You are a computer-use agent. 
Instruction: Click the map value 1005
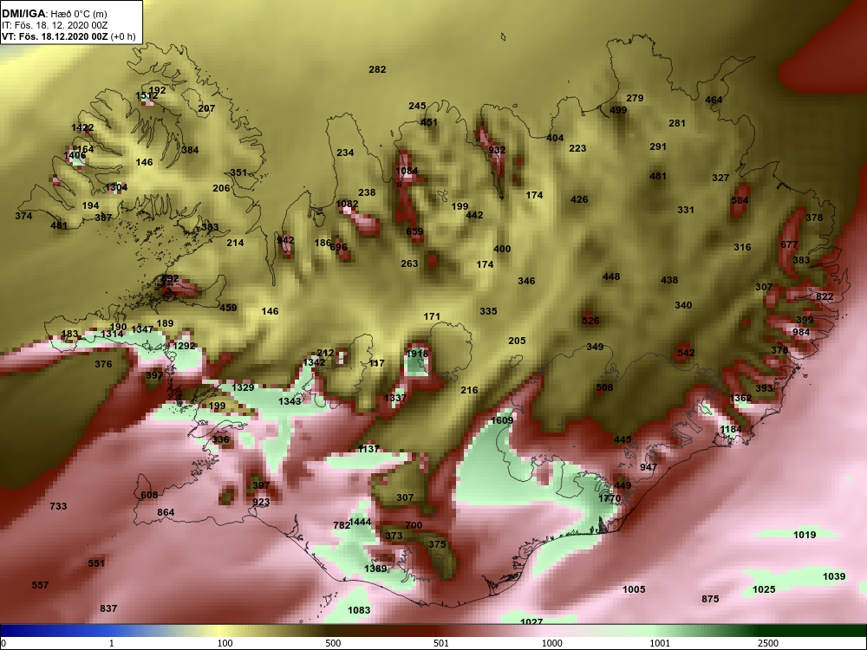coord(634,589)
